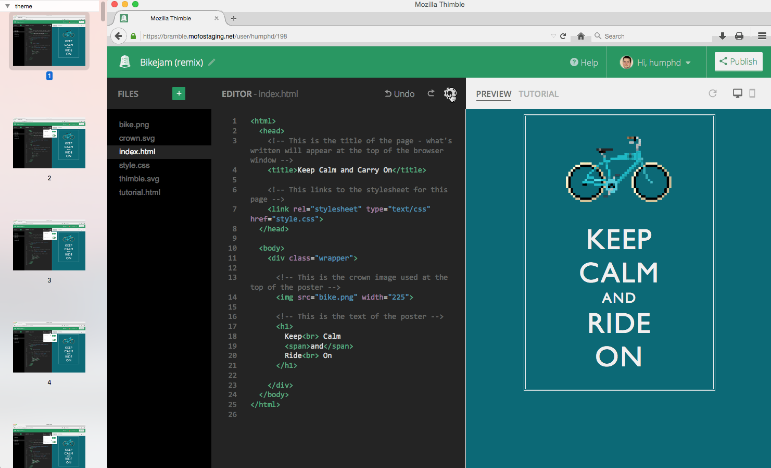Switch preview to desktop view

pos(737,93)
